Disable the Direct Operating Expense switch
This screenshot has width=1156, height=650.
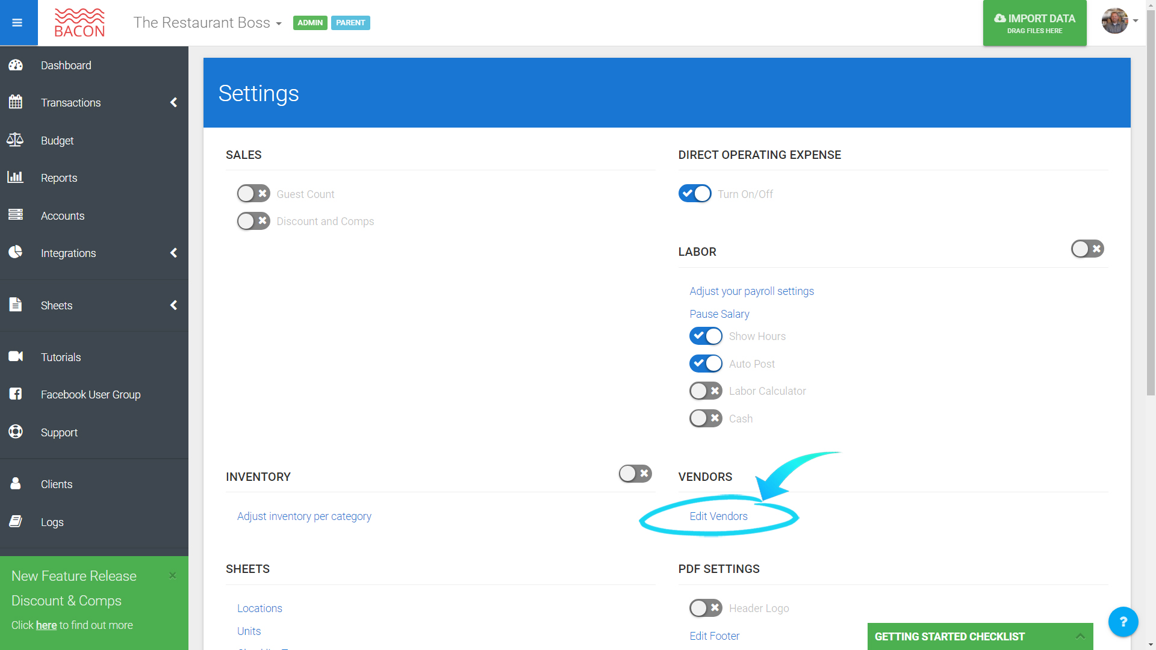pyautogui.click(x=695, y=194)
